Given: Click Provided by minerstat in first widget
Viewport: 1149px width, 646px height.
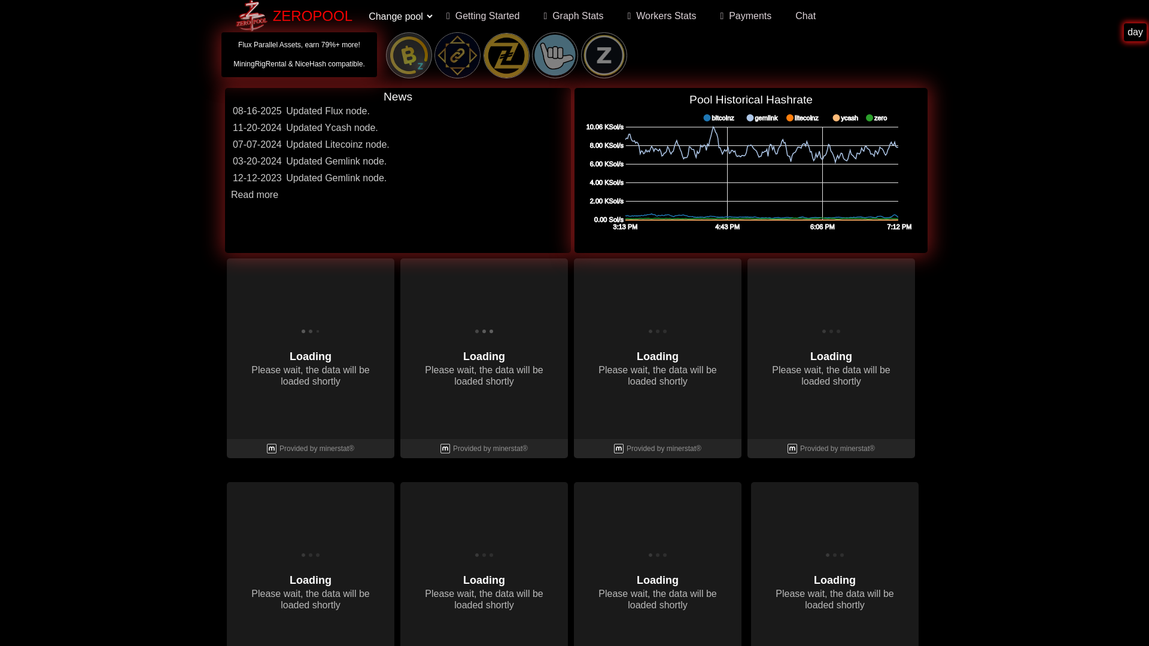Looking at the screenshot, I should click(x=317, y=449).
